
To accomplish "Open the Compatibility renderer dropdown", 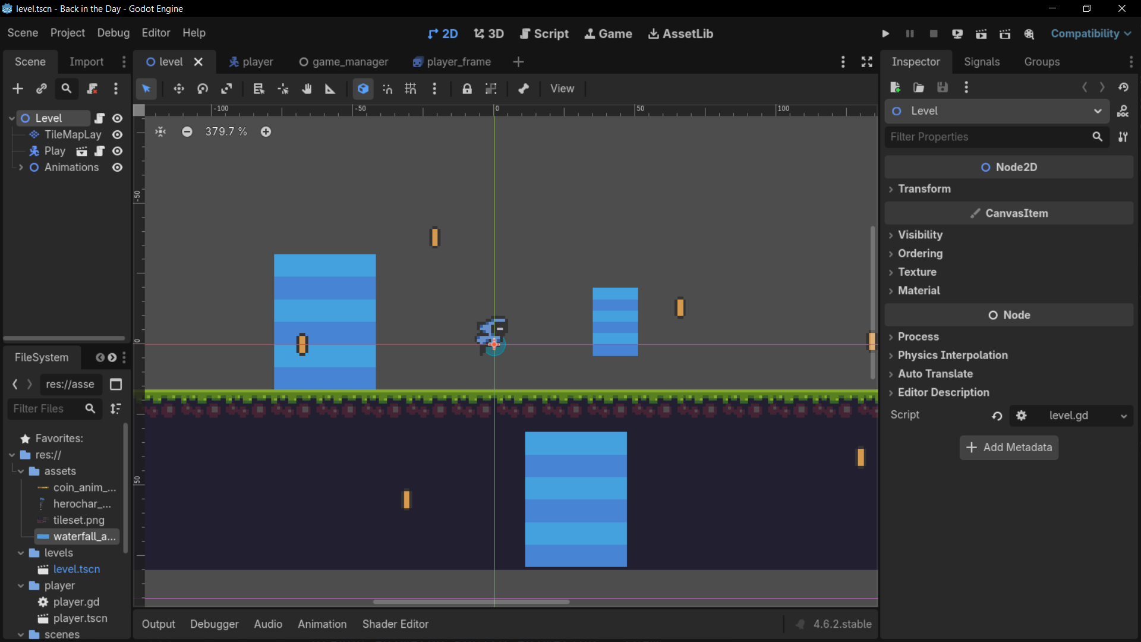I will [1090, 34].
